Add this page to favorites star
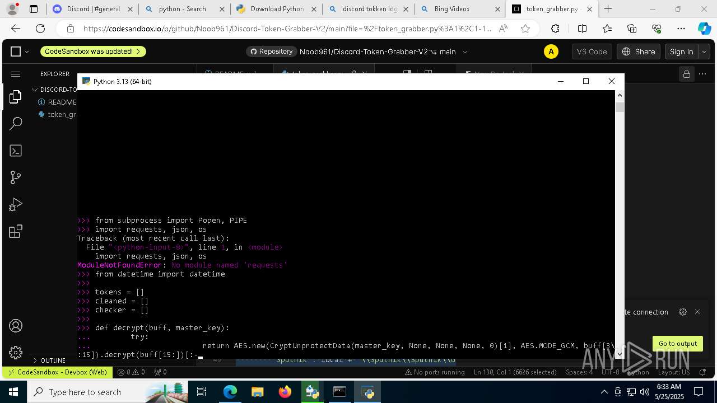The image size is (717, 403). coord(525,29)
